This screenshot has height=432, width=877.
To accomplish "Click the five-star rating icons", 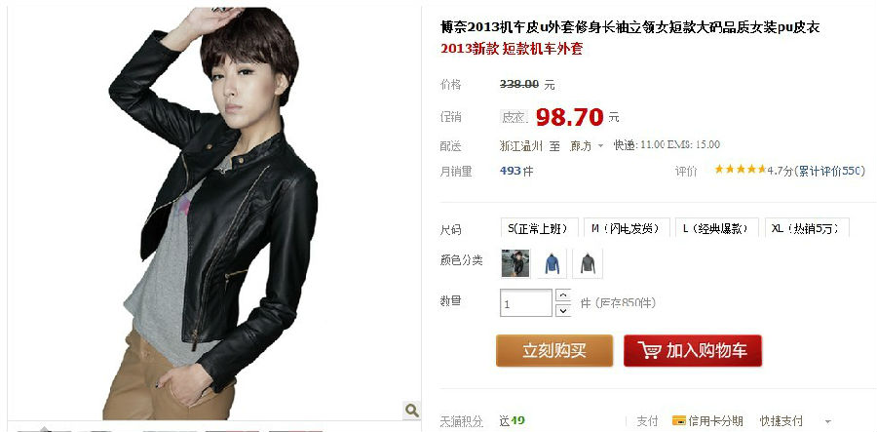I will [x=740, y=170].
